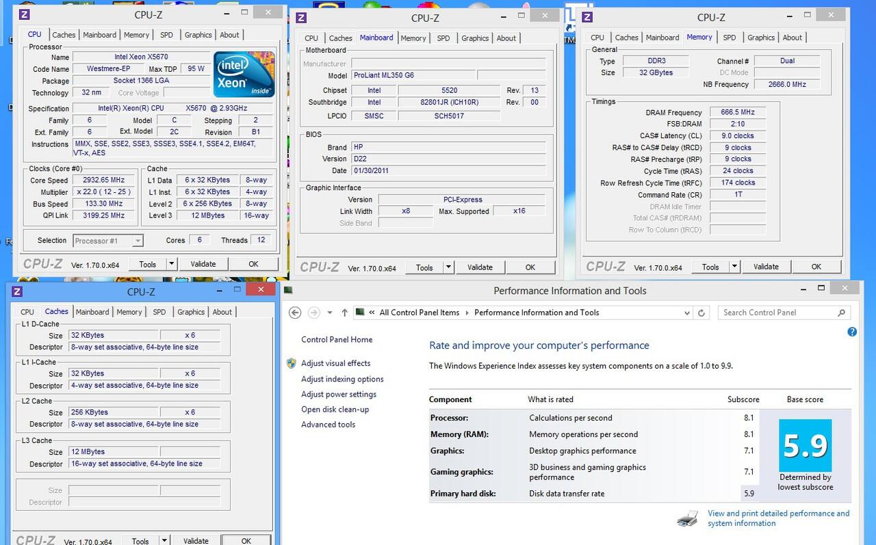Close the Processor CPU-Z window

(x=267, y=12)
